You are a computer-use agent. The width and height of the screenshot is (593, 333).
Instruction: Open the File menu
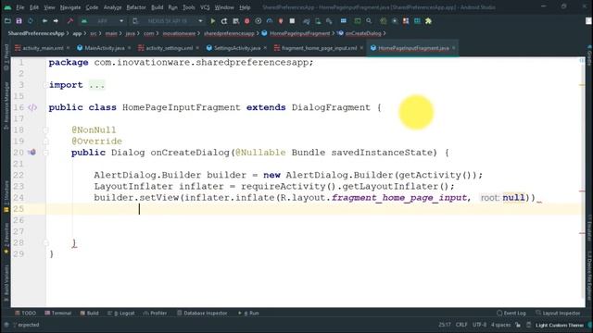20,7
